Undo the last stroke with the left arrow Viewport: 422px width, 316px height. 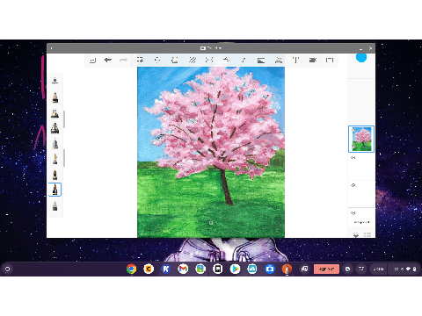coord(108,60)
